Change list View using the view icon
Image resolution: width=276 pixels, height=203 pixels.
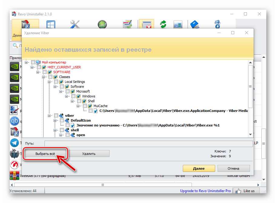click(x=178, y=24)
